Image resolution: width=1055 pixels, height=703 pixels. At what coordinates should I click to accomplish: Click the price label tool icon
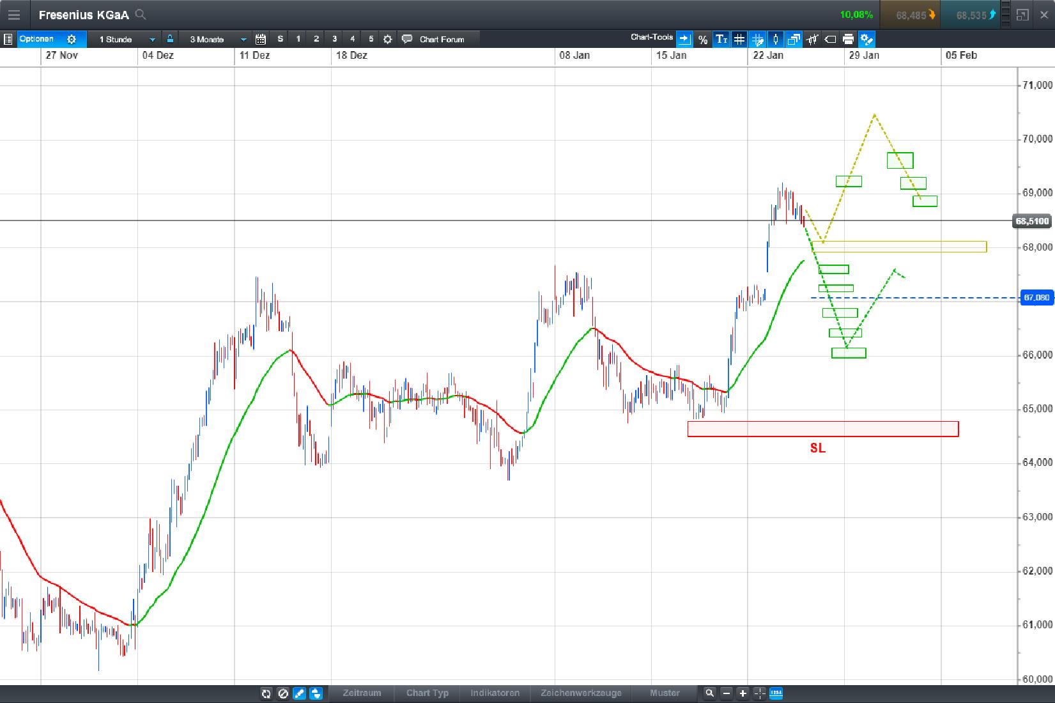tap(830, 39)
